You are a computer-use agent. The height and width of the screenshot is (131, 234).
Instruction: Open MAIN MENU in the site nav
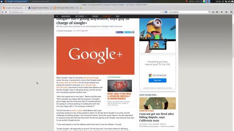click(66, 16)
